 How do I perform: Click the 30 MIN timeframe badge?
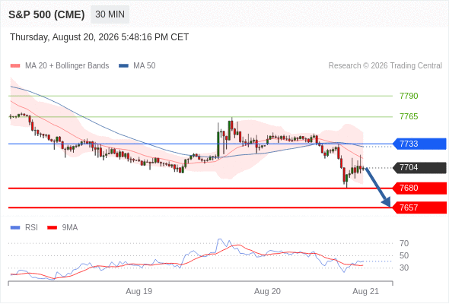pyautogui.click(x=110, y=14)
